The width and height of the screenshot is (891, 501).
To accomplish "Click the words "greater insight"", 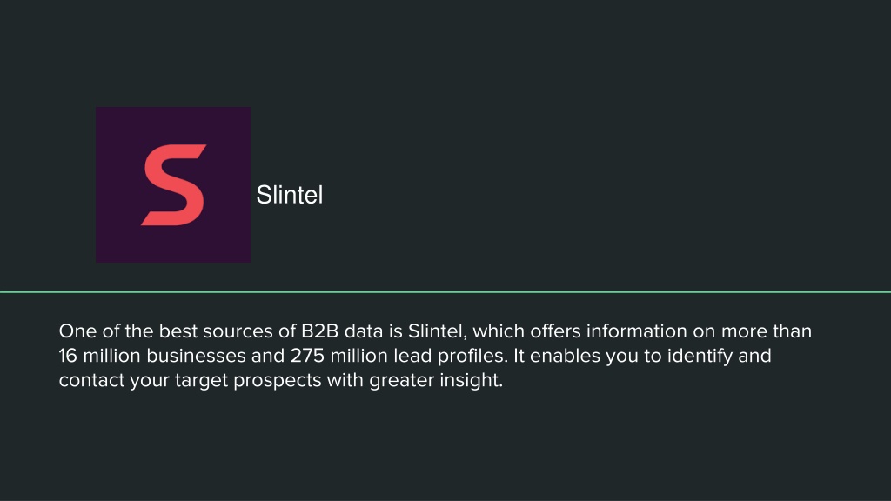I will [436, 380].
